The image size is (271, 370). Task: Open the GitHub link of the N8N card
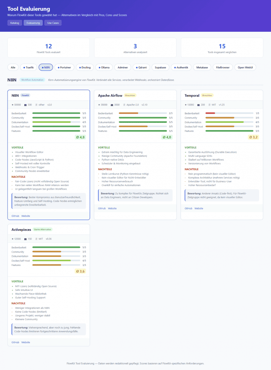pyautogui.click(x=15, y=216)
